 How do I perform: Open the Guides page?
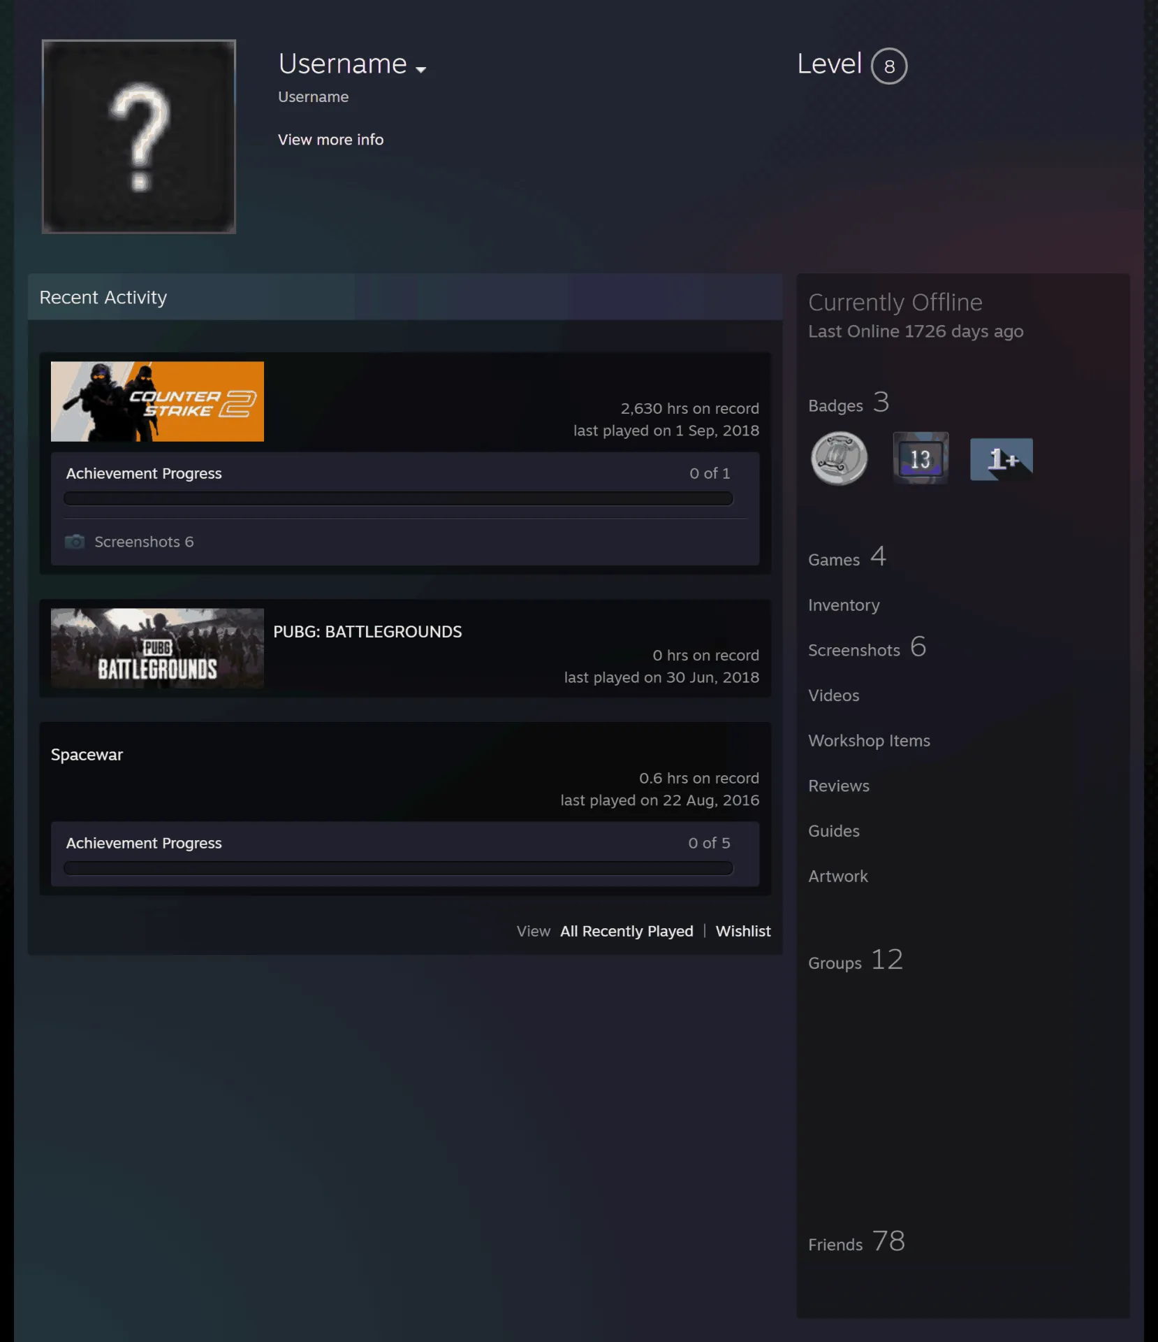833,831
